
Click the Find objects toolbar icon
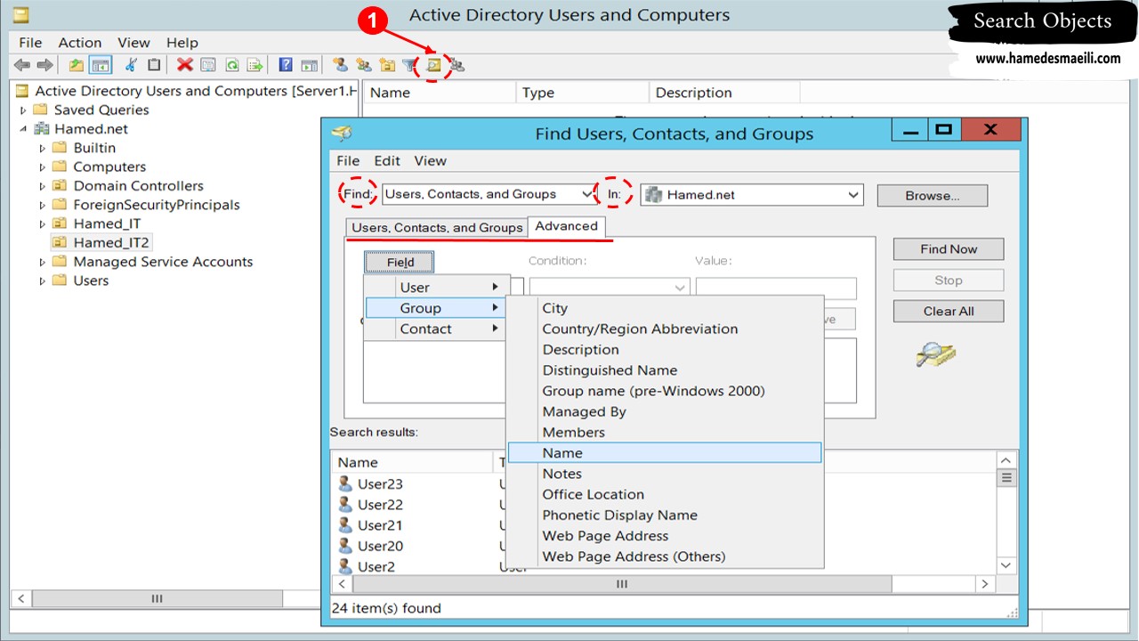pos(433,65)
